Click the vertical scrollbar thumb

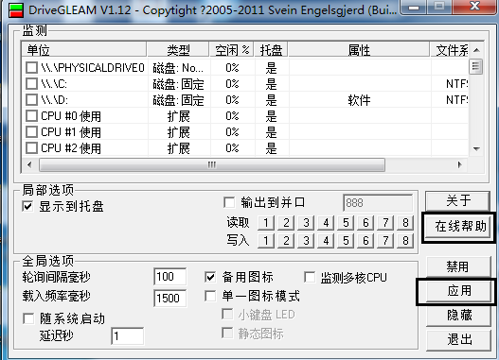(476, 67)
